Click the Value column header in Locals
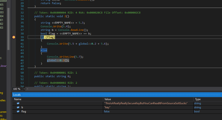Image resolution: width=222 pixels, height=120 pixels. (108, 99)
